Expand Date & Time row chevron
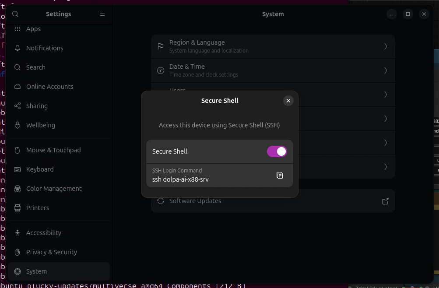This screenshot has width=439, height=288. coord(386,70)
